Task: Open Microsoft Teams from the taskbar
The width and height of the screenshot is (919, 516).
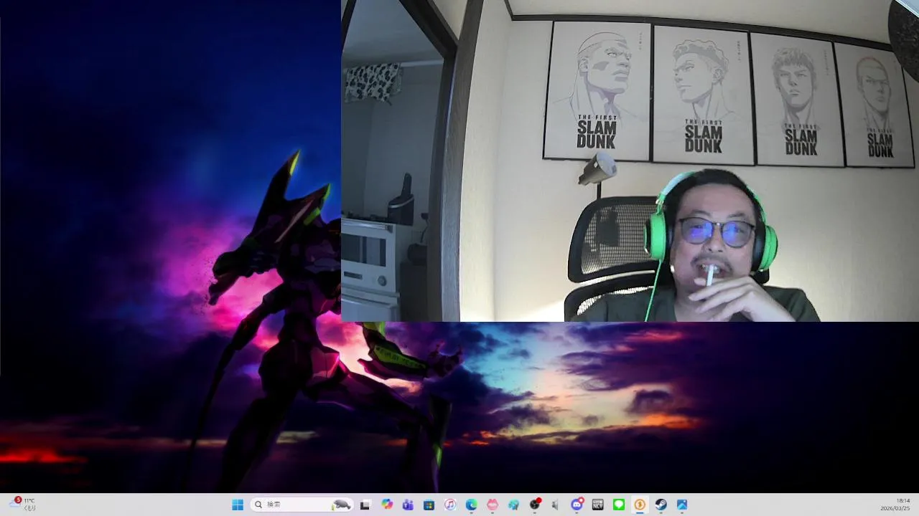Action: point(408,505)
